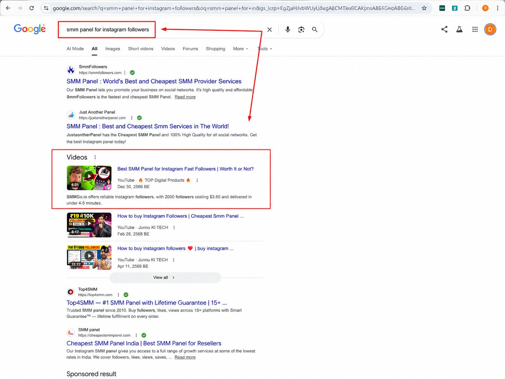Open site information icon in address bar
Viewport: 505px width, 379px height.
tap(46, 8)
